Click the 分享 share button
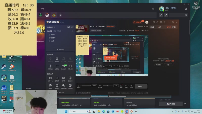Screen dimensions: 202x114 pos(146,27)
